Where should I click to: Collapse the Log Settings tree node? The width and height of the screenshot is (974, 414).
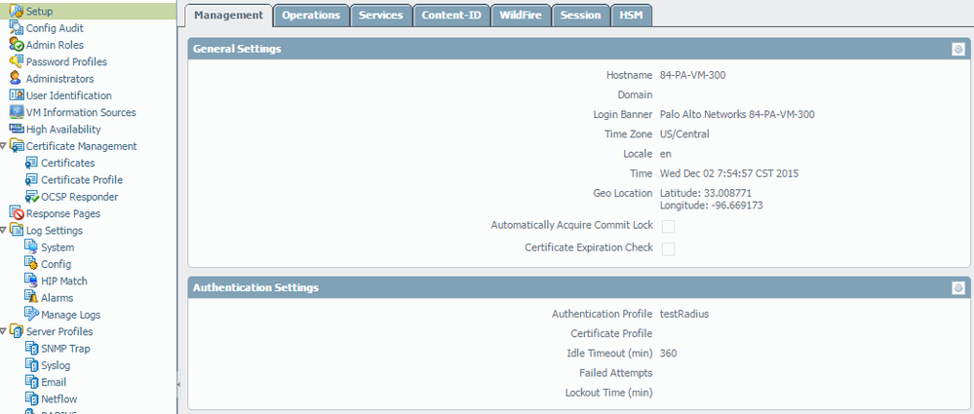click(4, 231)
